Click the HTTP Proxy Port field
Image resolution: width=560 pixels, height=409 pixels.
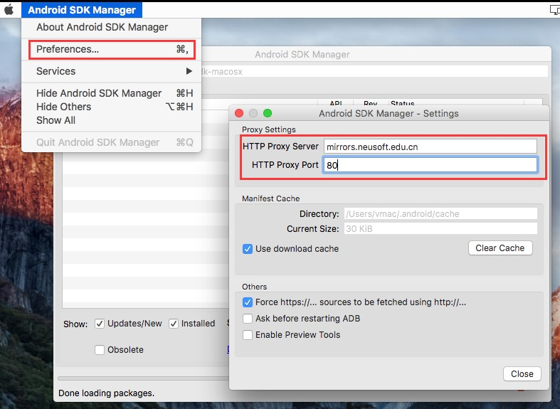pyautogui.click(x=430, y=165)
